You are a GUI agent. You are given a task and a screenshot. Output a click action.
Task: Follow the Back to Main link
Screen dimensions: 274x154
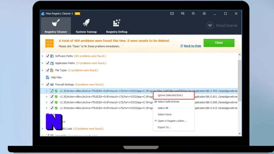(193, 46)
